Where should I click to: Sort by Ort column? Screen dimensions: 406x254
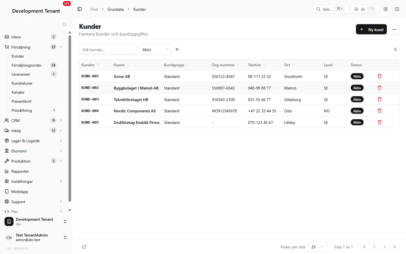(290, 65)
